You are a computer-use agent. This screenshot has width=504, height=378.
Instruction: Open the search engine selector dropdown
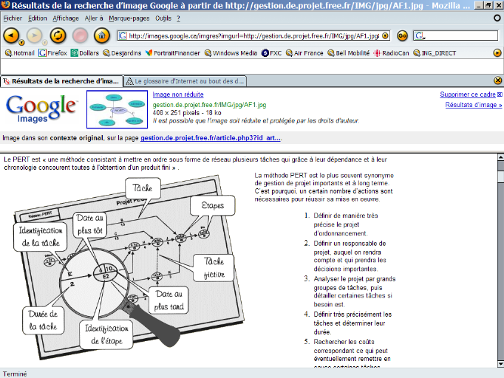click(x=421, y=35)
